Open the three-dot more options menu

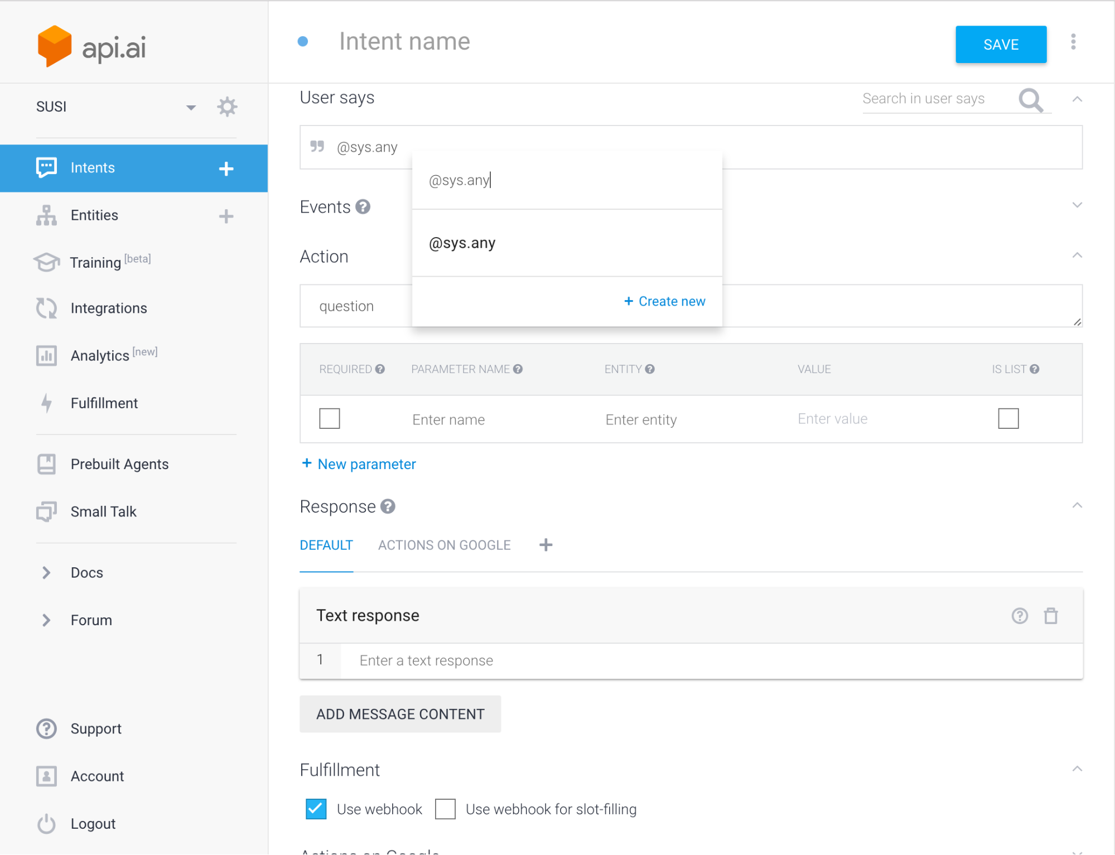[1073, 42]
